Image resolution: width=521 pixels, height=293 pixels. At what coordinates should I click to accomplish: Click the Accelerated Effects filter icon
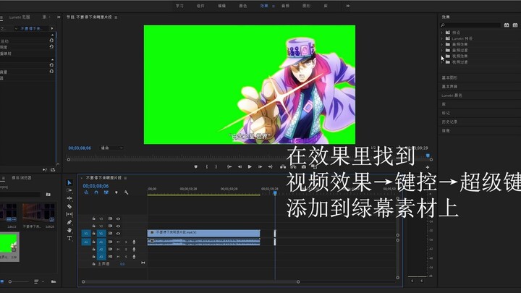click(507, 25)
